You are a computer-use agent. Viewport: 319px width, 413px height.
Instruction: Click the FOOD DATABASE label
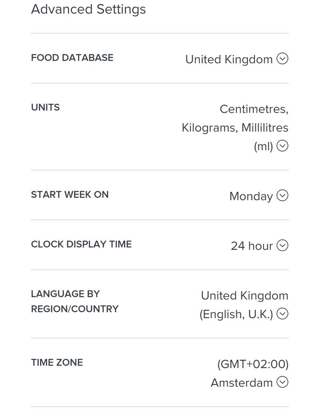tap(72, 57)
